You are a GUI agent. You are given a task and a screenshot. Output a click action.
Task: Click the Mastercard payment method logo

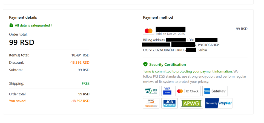pyautogui.click(x=148, y=31)
